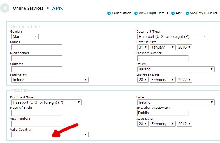Open the birth day dropdown showing 01
220x143 pixels.
click(x=143, y=47)
